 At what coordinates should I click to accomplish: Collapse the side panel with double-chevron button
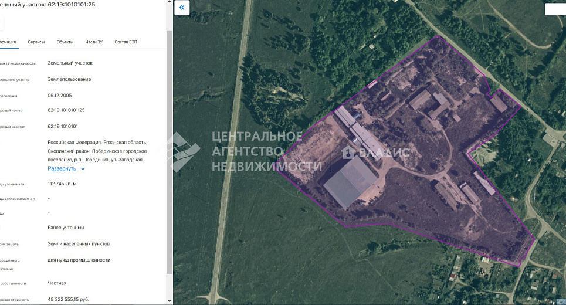tap(182, 7)
